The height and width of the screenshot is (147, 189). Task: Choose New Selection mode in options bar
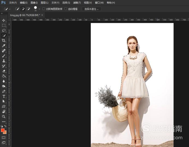click(17, 9)
